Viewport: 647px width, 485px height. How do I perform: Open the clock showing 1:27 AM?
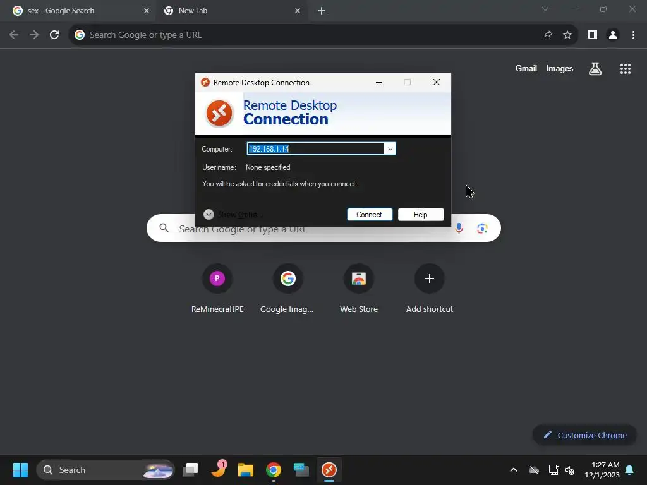[602, 470]
